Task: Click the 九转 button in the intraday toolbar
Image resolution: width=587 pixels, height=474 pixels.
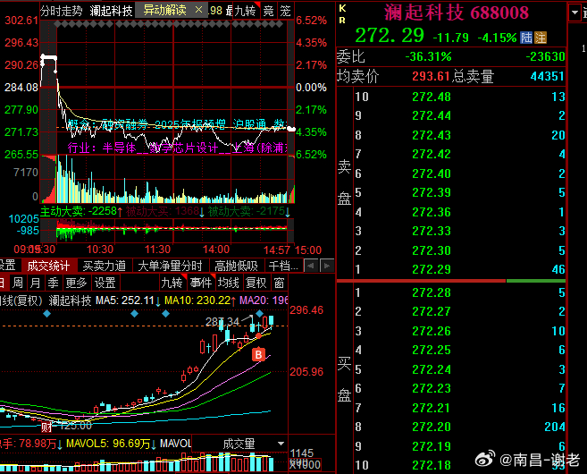Action: [x=245, y=11]
